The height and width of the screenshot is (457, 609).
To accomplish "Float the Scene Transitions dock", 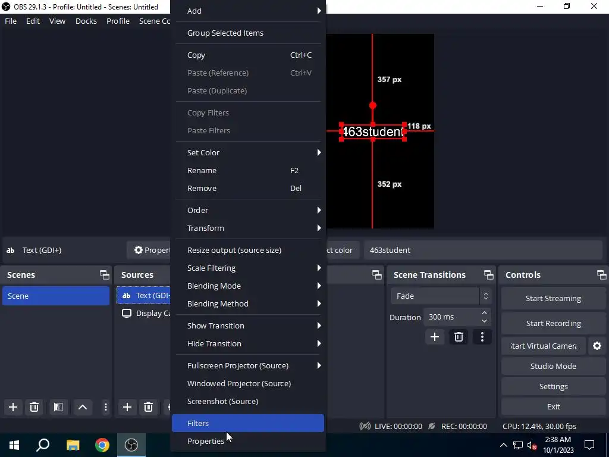I will pyautogui.click(x=489, y=275).
